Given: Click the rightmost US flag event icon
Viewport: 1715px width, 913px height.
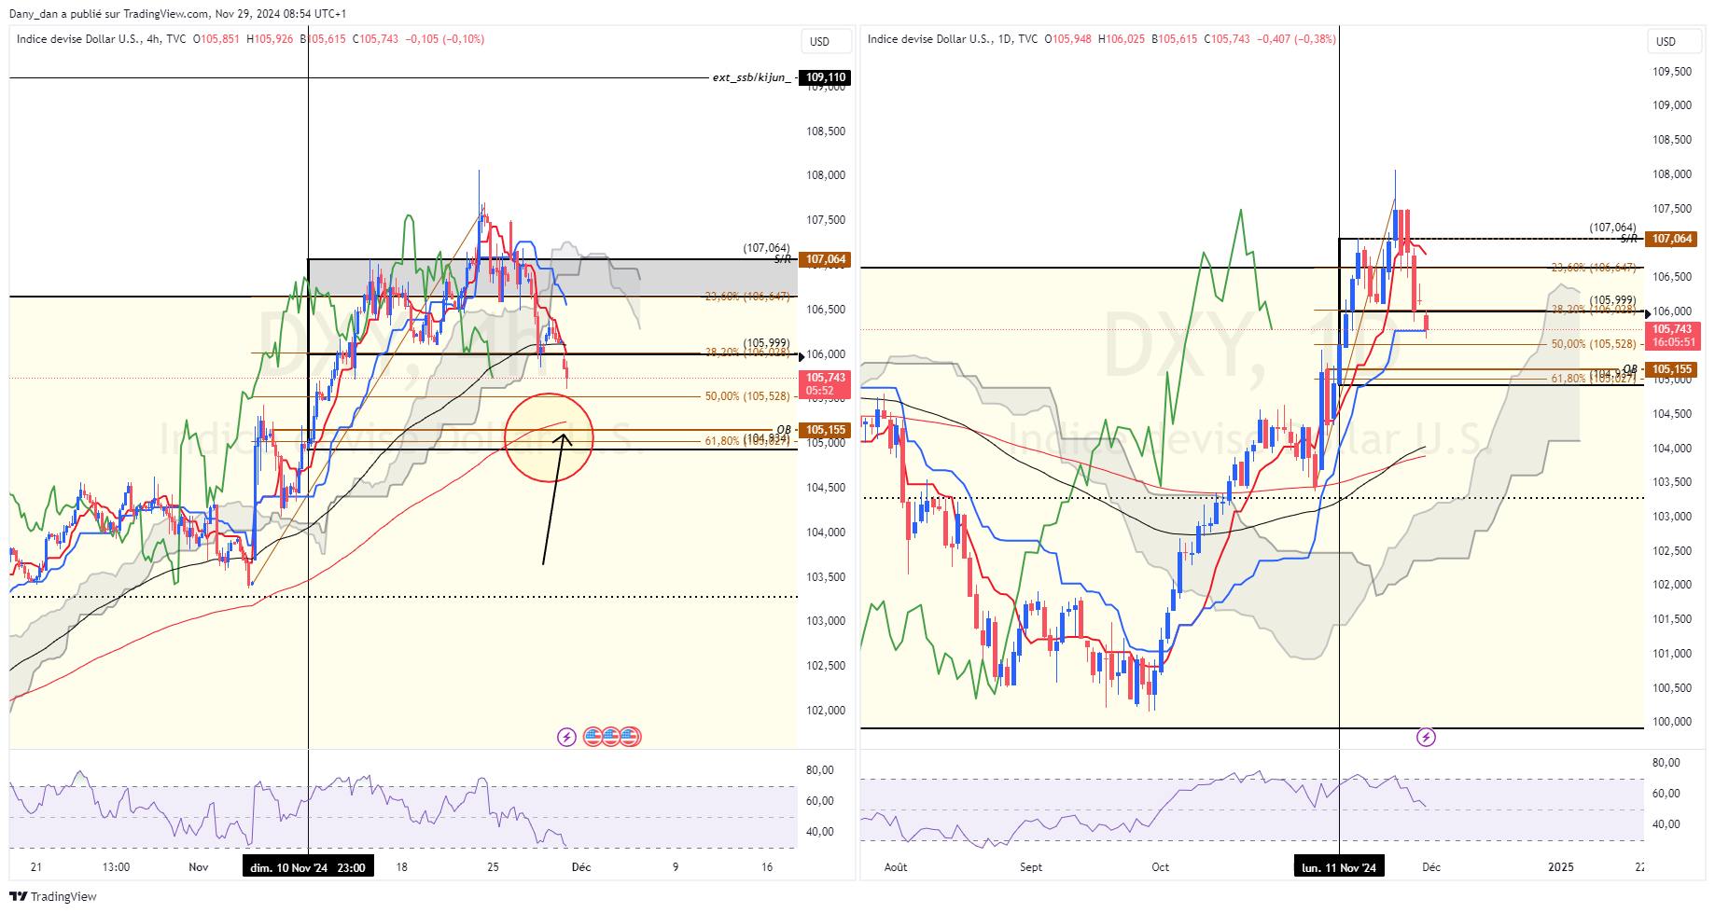Looking at the screenshot, I should click(630, 737).
